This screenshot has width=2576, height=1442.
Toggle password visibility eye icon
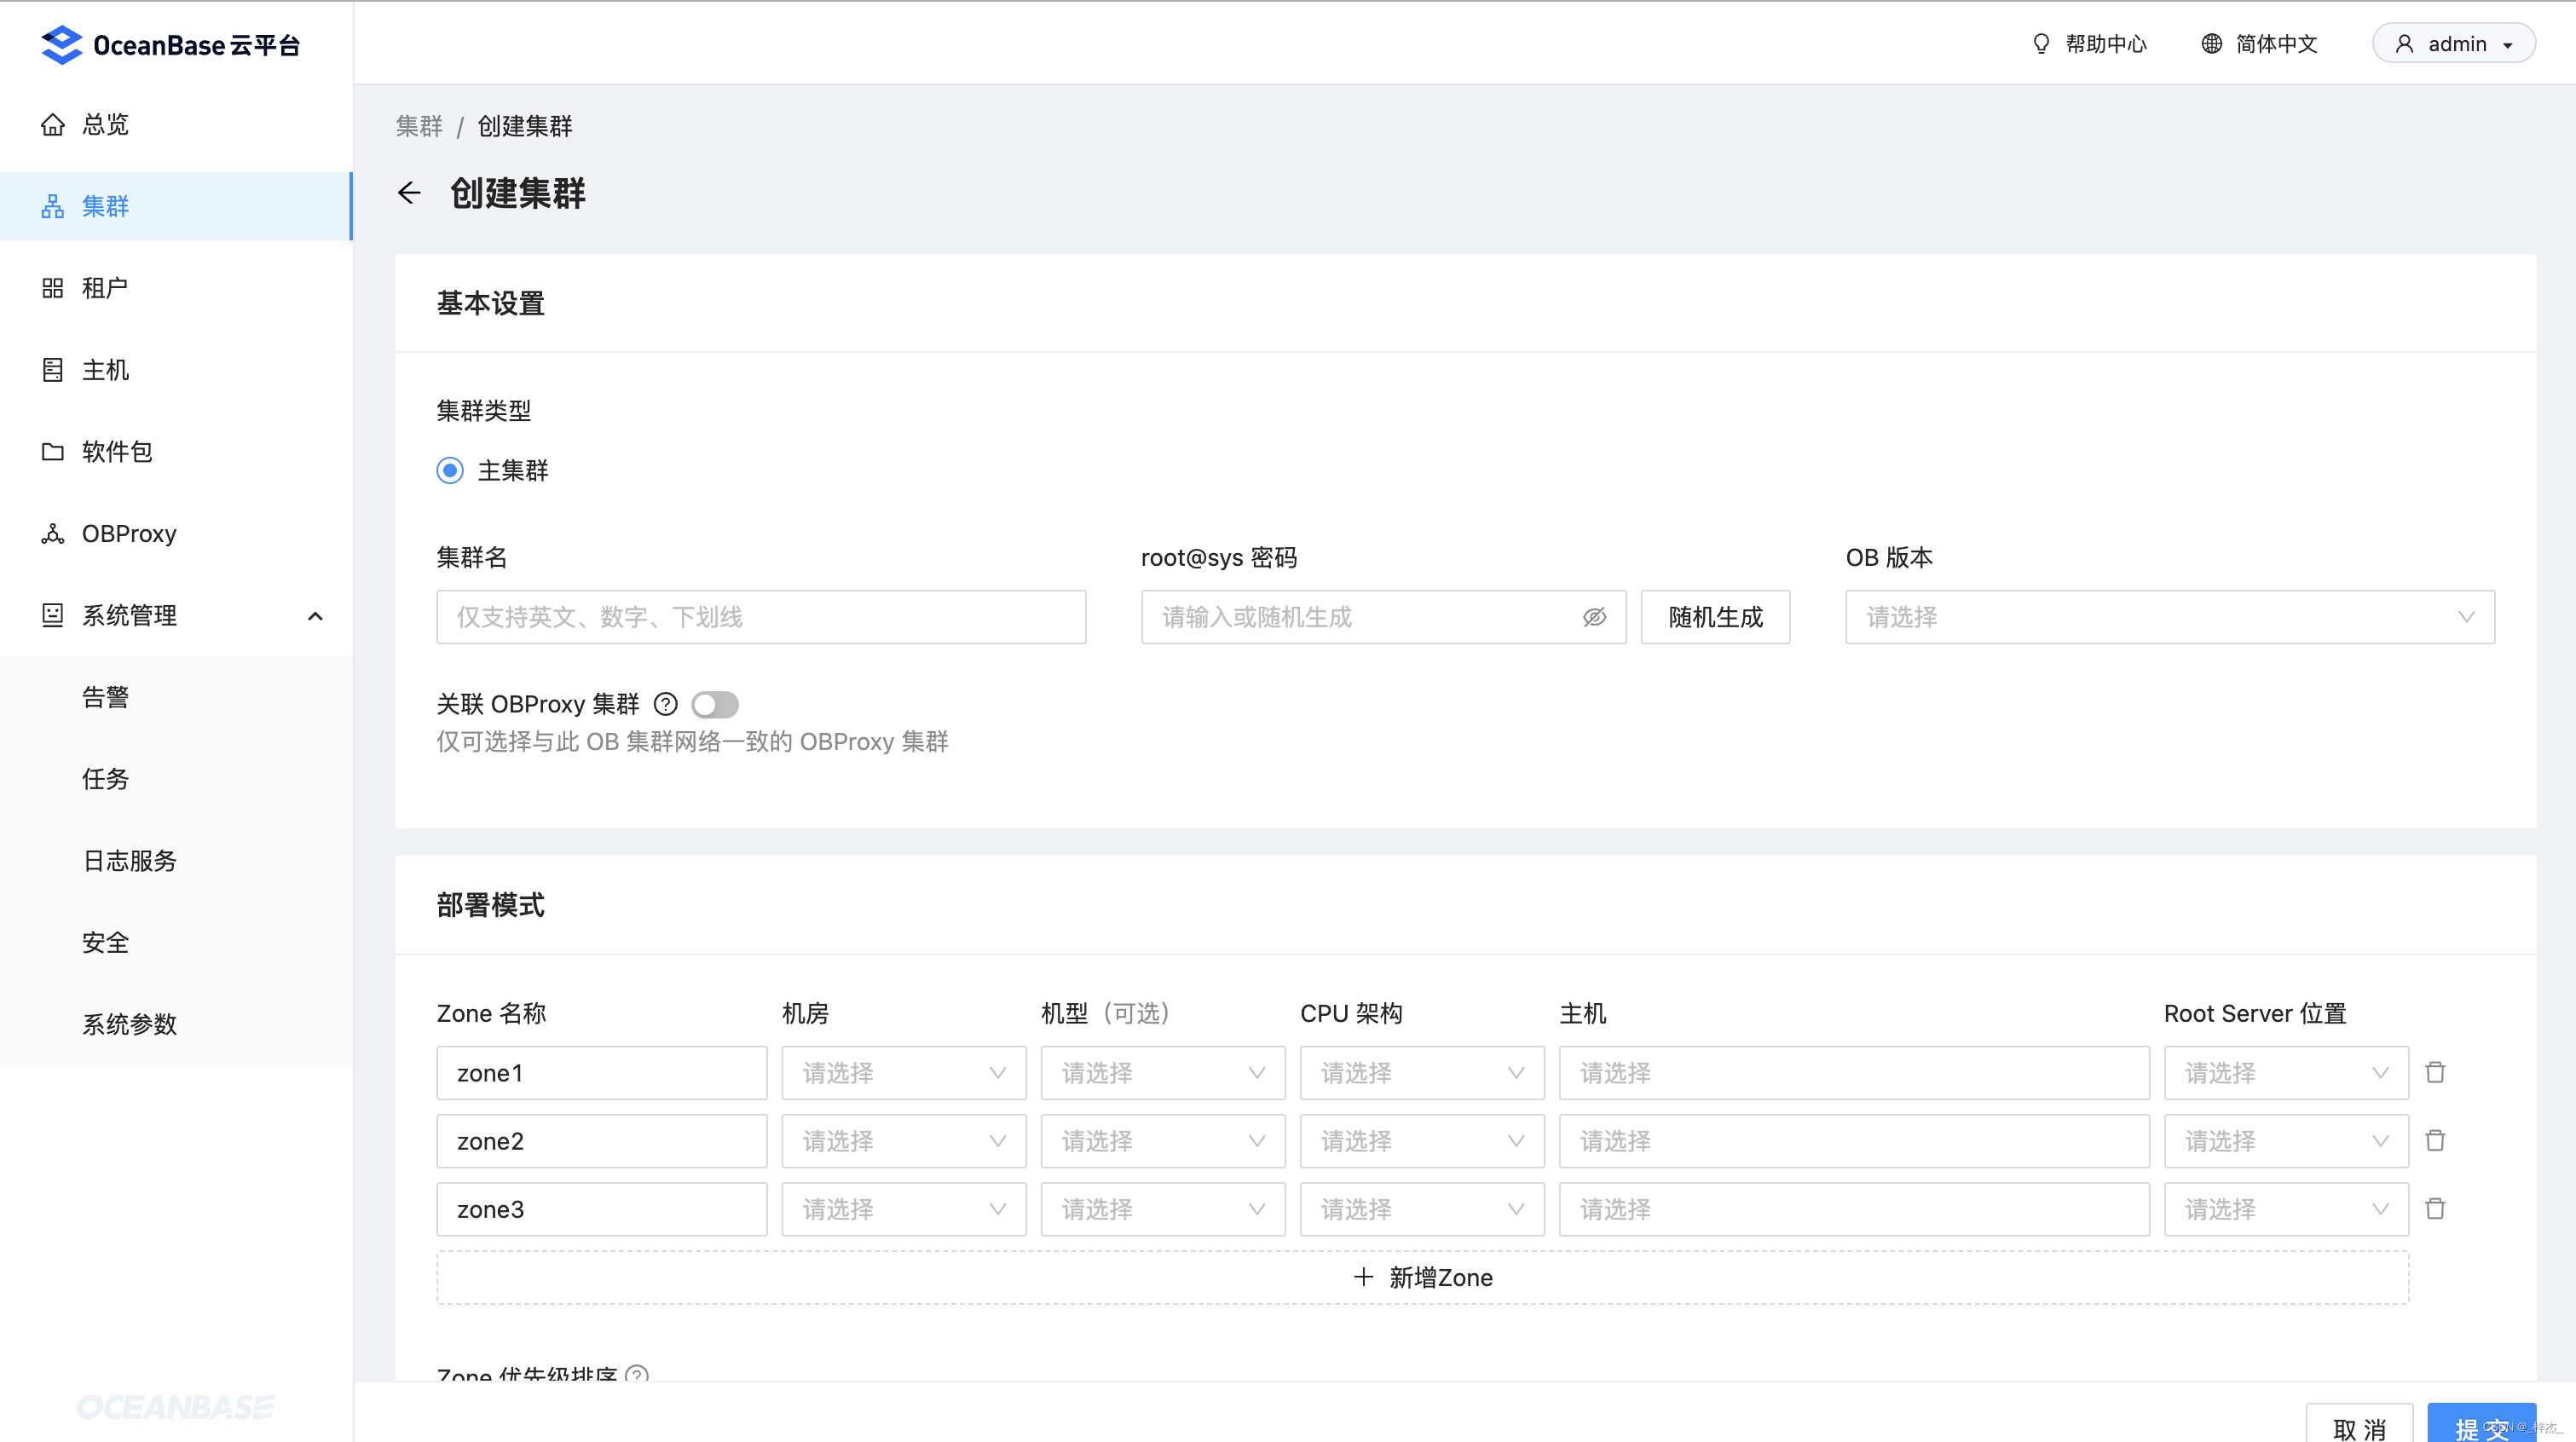pos(1594,617)
